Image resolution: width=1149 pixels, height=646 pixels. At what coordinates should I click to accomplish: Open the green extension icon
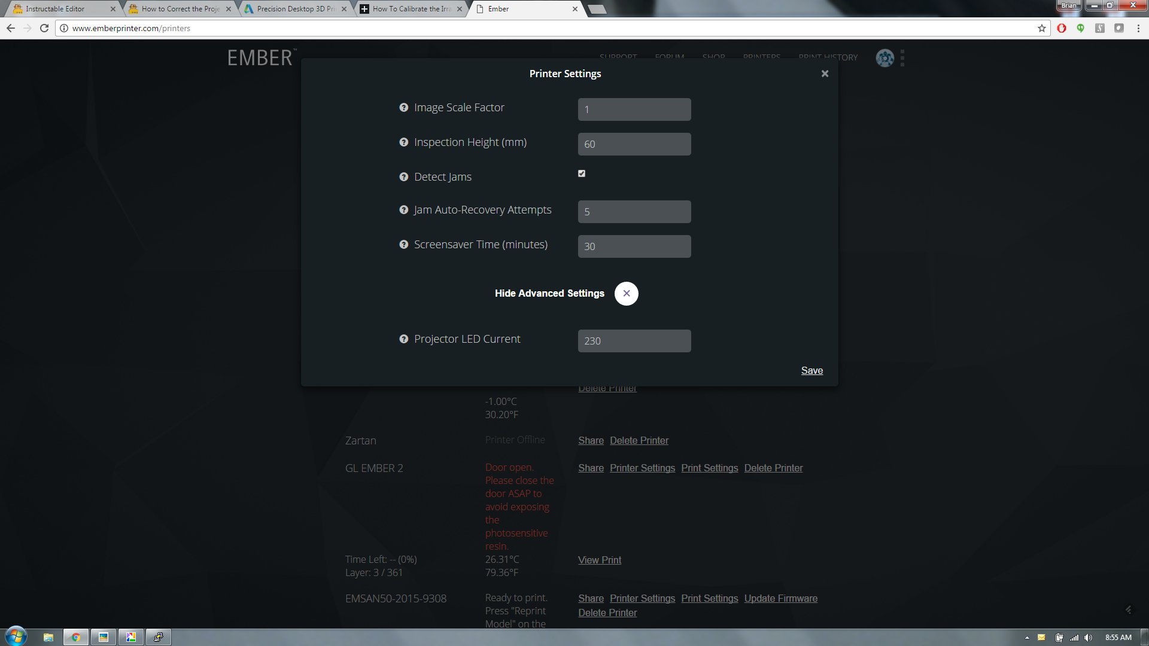point(1081,28)
